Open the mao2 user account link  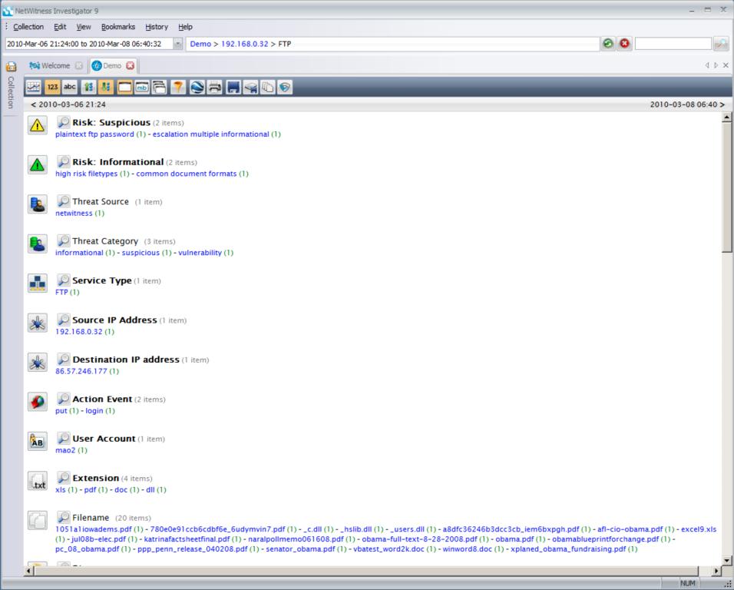(65, 450)
